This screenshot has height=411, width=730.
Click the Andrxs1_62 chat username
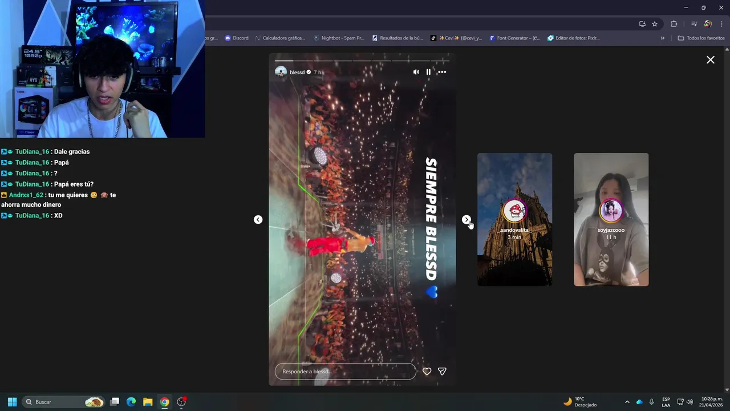[x=26, y=195]
